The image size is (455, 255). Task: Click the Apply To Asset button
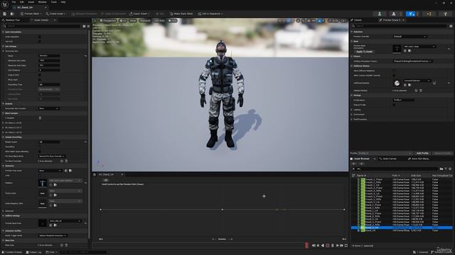tap(364, 52)
